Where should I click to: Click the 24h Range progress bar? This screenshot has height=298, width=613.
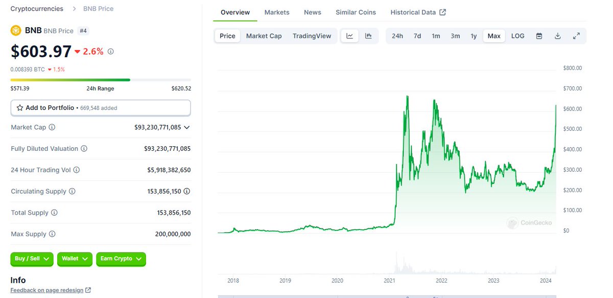click(101, 80)
